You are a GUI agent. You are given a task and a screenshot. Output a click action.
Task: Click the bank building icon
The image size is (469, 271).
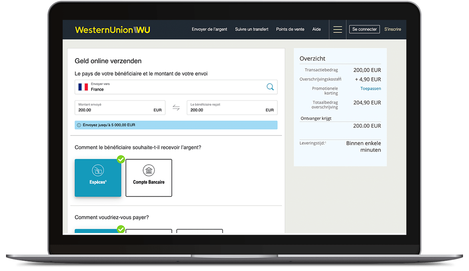[149, 170]
